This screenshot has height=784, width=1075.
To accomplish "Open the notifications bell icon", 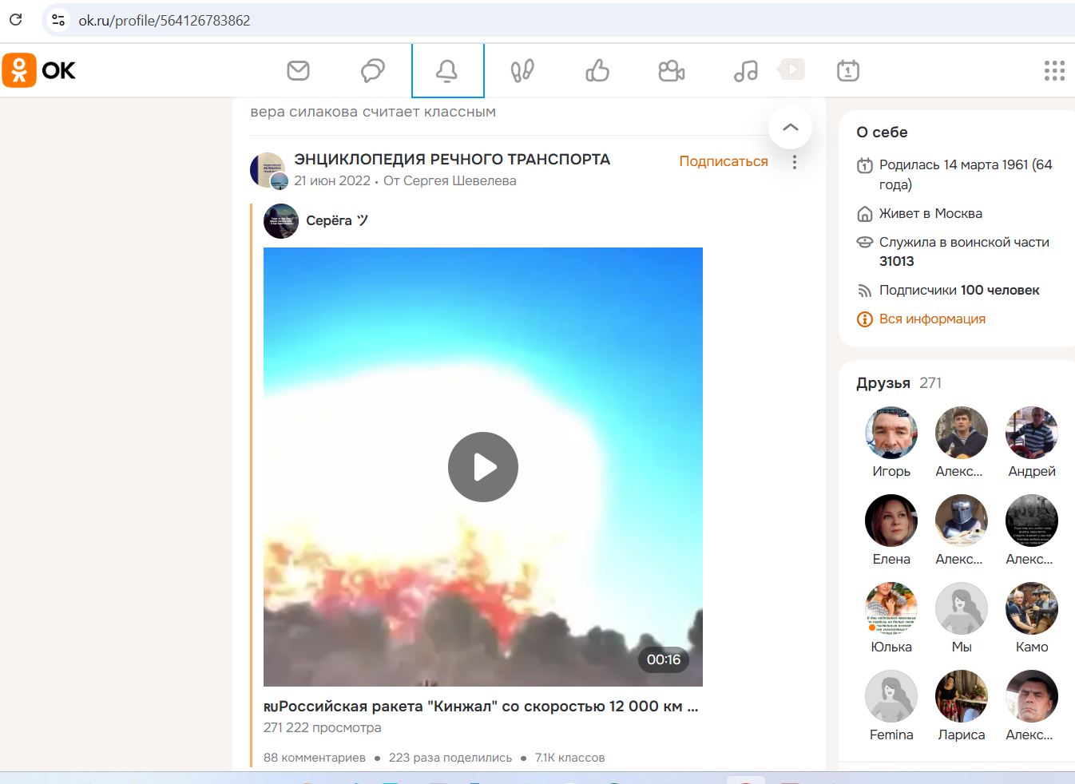I will [x=446, y=71].
